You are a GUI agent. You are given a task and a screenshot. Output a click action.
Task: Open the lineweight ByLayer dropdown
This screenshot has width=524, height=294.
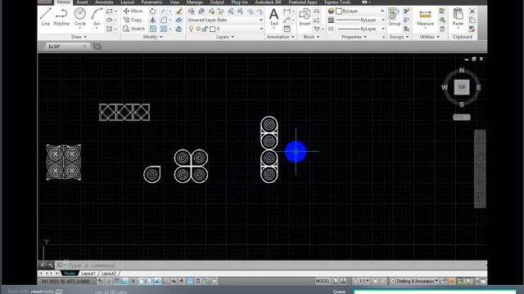click(x=360, y=20)
